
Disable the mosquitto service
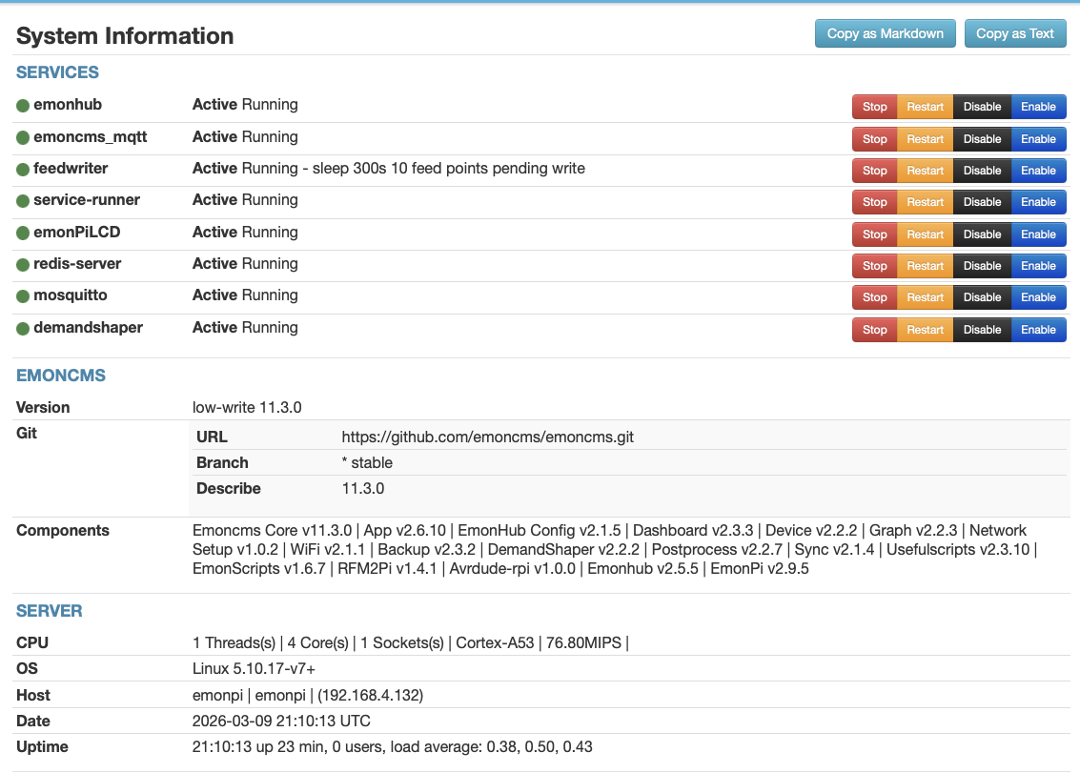pyautogui.click(x=982, y=297)
